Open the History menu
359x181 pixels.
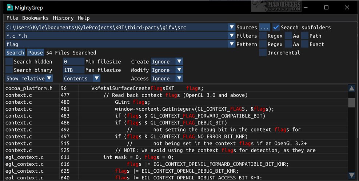[63, 18]
